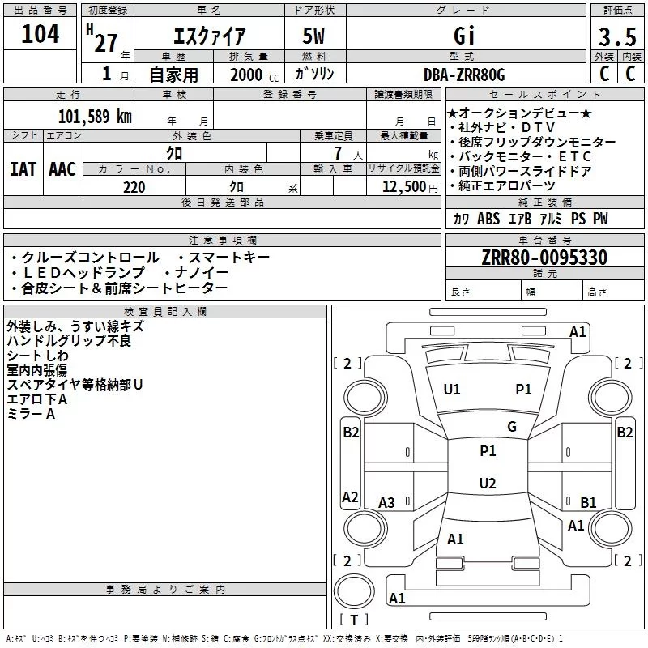Click ナノイー note

[x=196, y=272]
